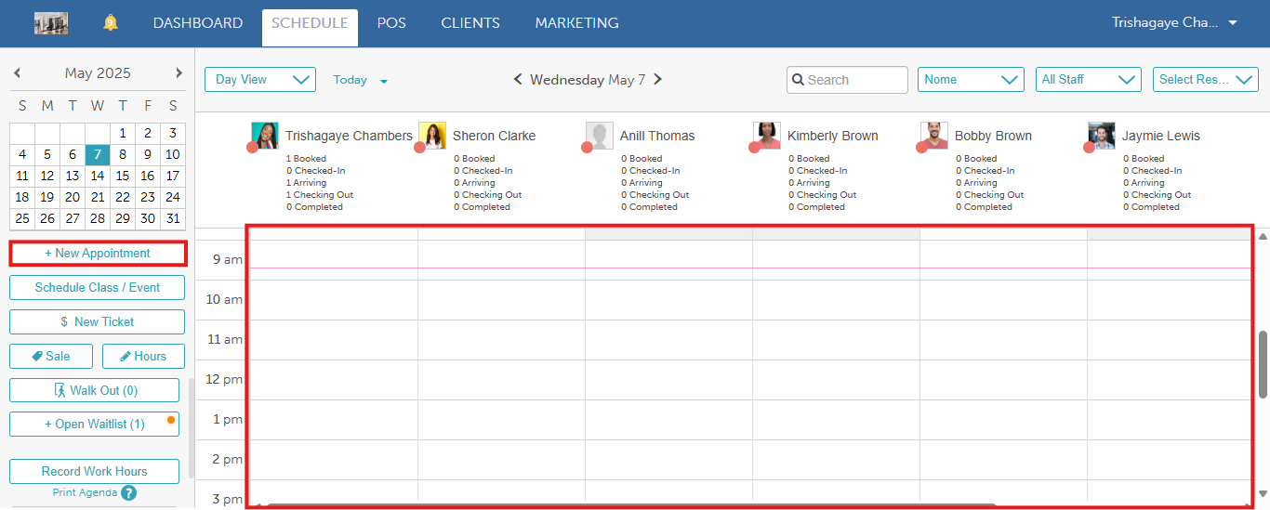Screen dimensions: 1270x510
Task: Click the $ New Ticket button
Action: click(98, 321)
